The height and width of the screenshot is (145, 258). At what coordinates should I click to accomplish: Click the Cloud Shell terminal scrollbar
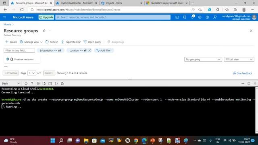256,110
